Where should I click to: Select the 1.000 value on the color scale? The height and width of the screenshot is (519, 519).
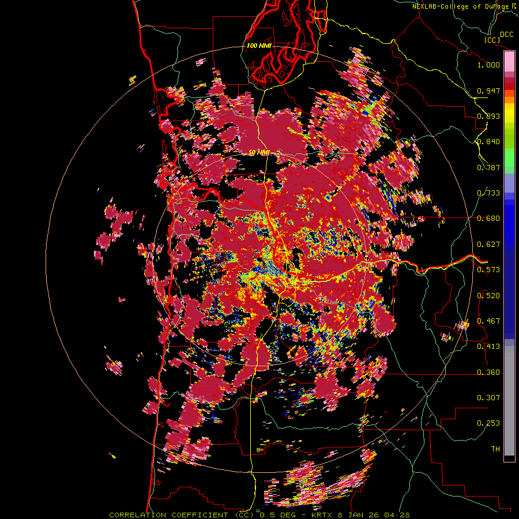[x=488, y=65]
